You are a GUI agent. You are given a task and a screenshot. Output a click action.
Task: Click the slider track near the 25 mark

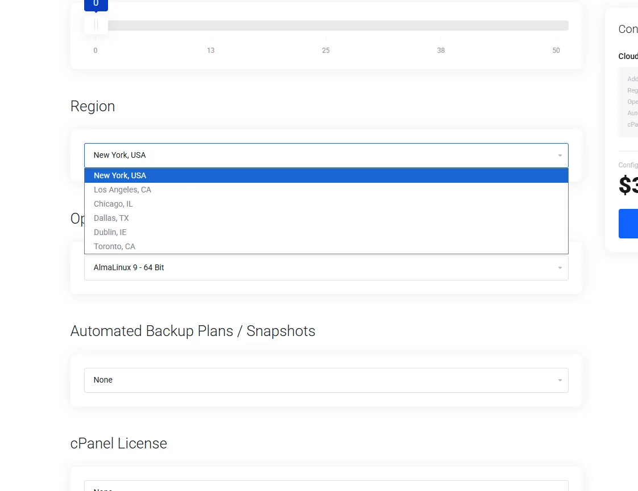326,25
